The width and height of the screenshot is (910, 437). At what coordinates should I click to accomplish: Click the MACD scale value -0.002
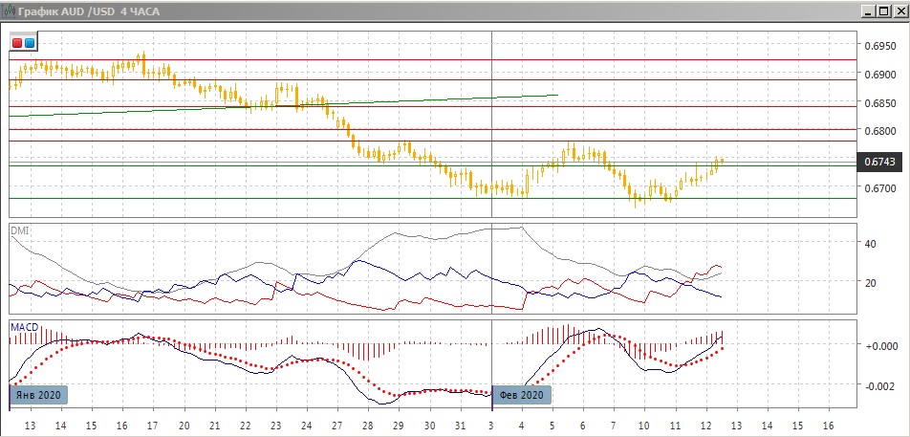click(x=879, y=385)
